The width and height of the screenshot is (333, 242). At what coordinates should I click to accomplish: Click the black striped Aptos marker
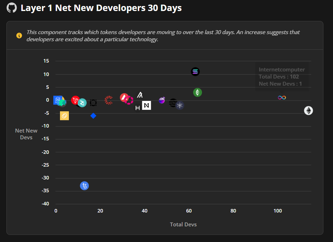pyautogui.click(x=173, y=103)
